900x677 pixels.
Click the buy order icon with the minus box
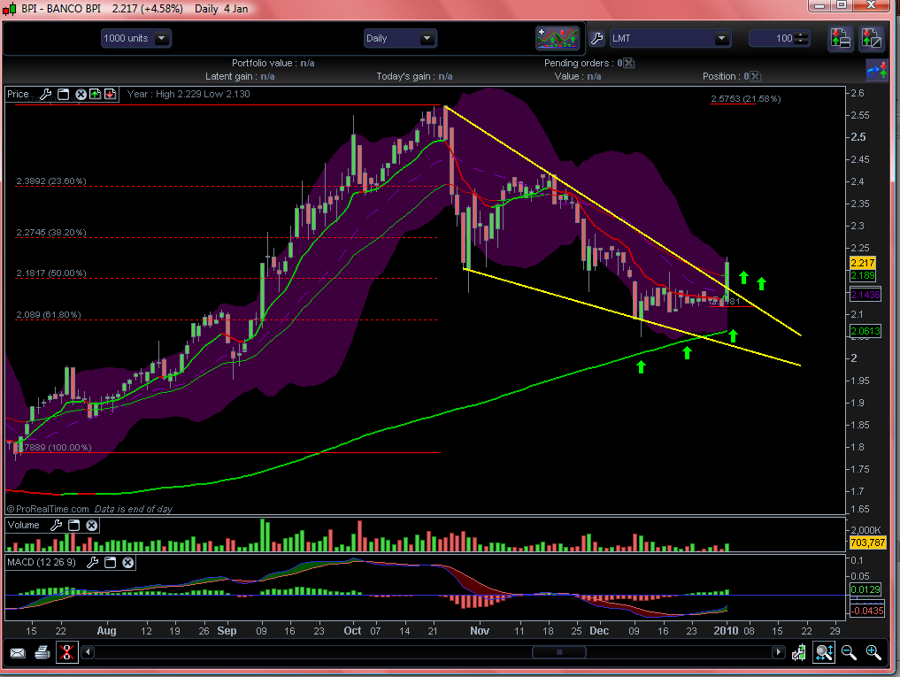click(x=841, y=38)
